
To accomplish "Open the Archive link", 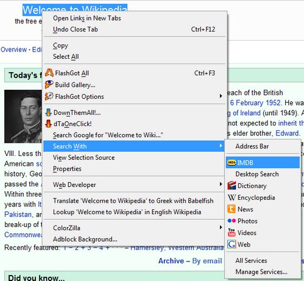I will pyautogui.click(x=171, y=261).
